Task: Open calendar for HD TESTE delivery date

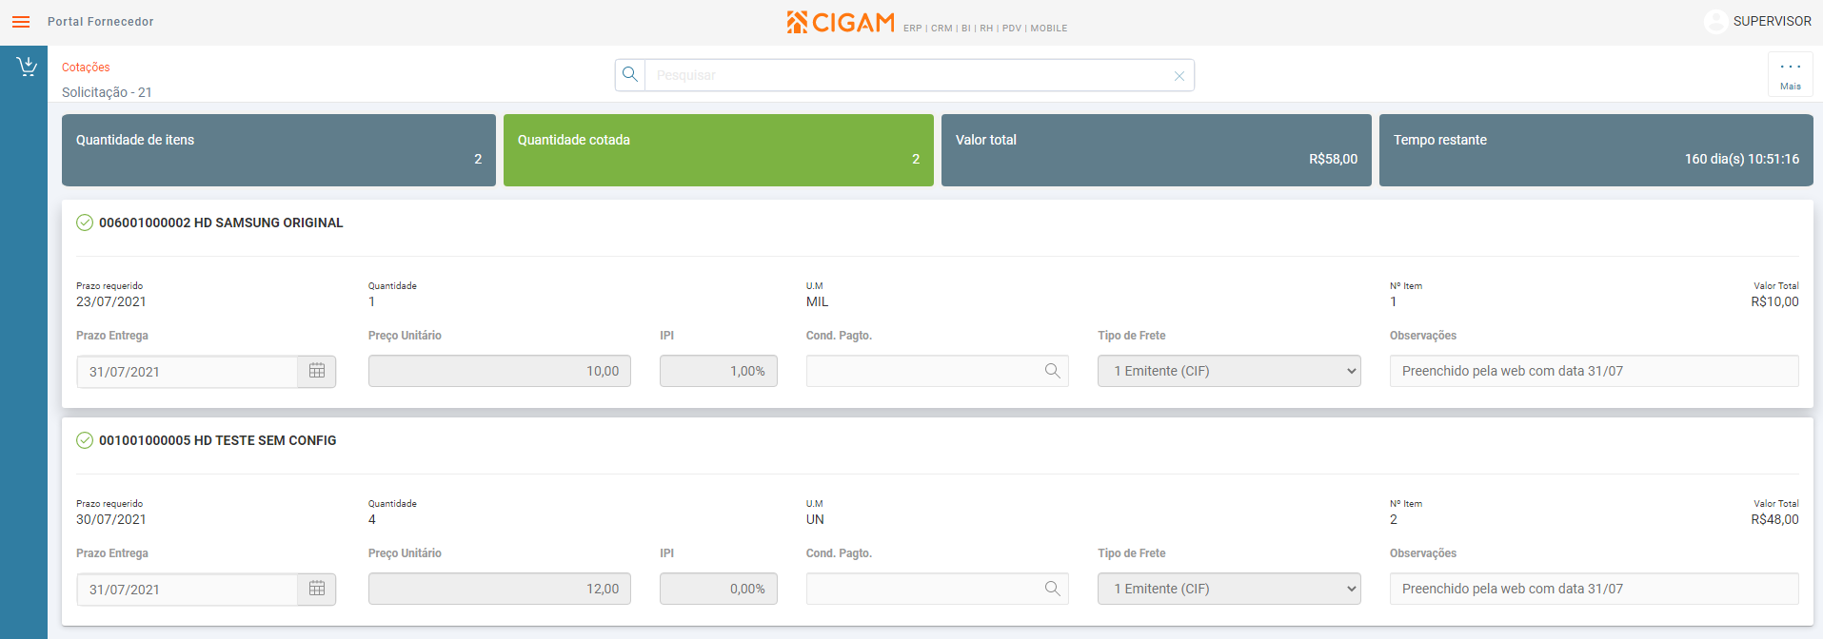Action: [x=317, y=589]
